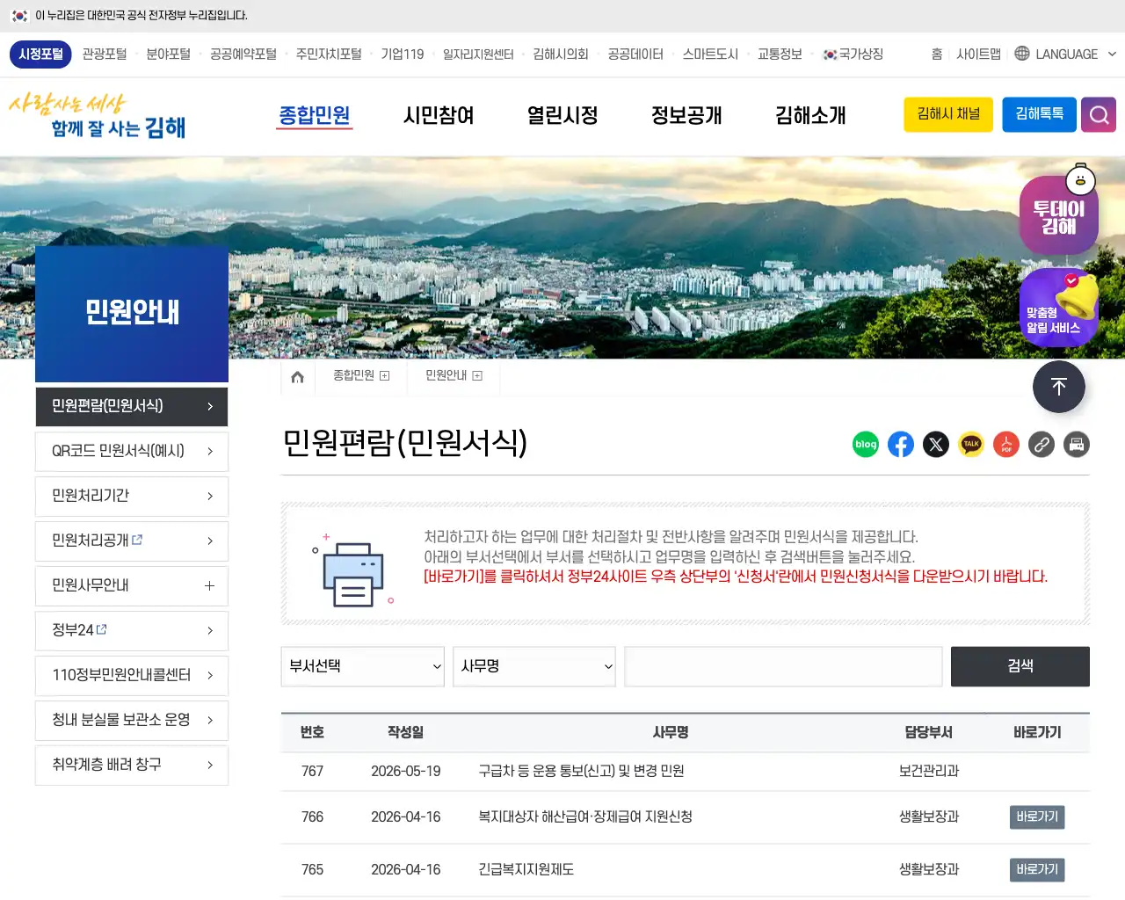
Task: Share page via KakaoTalk icon
Action: [x=971, y=445]
